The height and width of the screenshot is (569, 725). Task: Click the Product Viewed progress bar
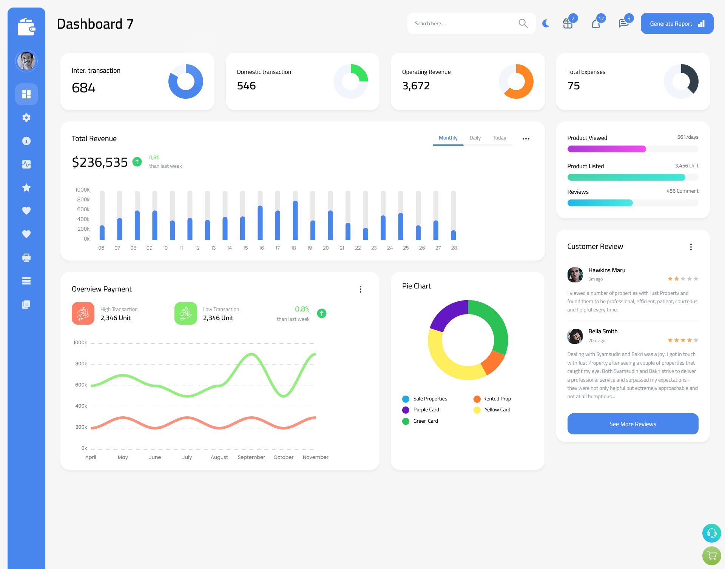[x=632, y=149]
